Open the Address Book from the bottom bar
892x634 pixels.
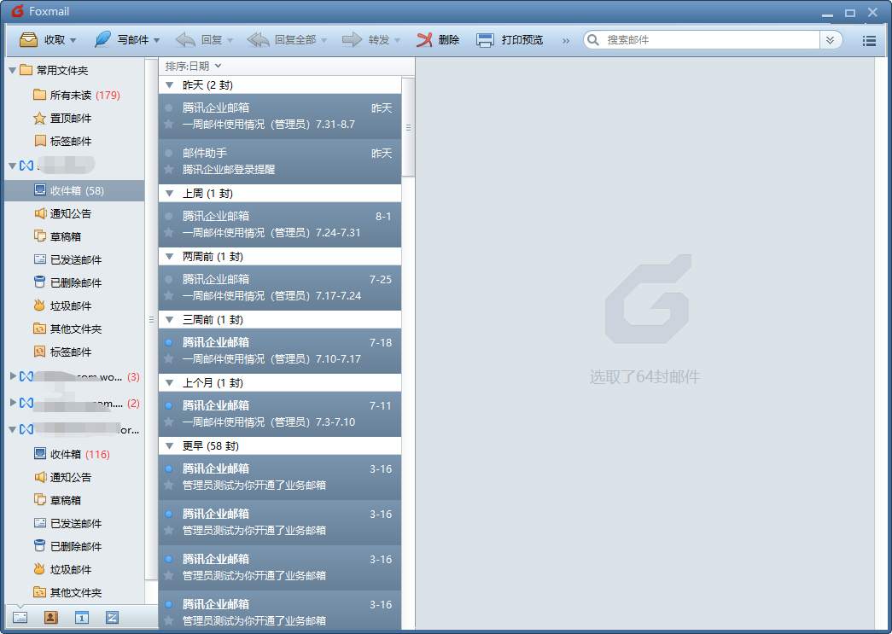50,617
